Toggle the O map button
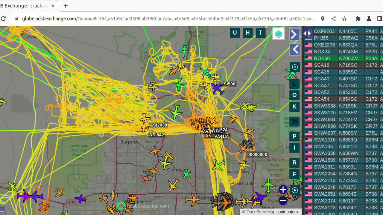 [x=294, y=95]
